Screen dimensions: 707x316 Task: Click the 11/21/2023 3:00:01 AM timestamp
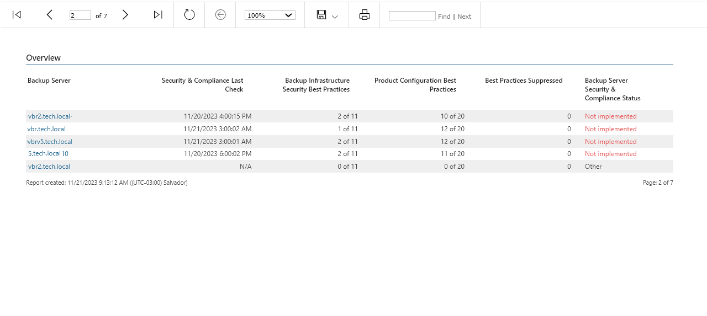218,142
